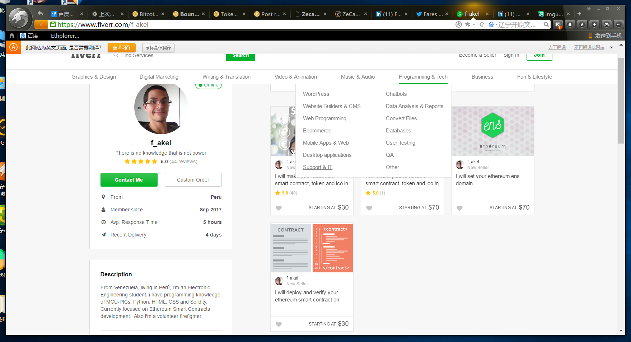Click the bookmark star icon in address bar
The width and height of the screenshot is (631, 342).
(467, 24)
